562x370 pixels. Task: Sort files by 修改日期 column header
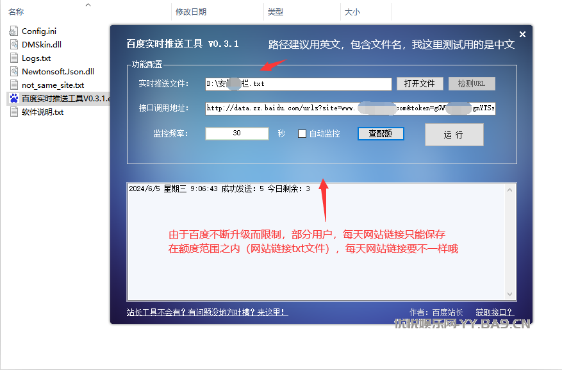click(190, 12)
